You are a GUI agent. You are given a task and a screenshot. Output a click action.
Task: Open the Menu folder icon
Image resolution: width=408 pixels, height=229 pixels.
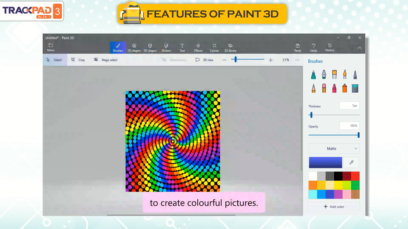pos(51,45)
